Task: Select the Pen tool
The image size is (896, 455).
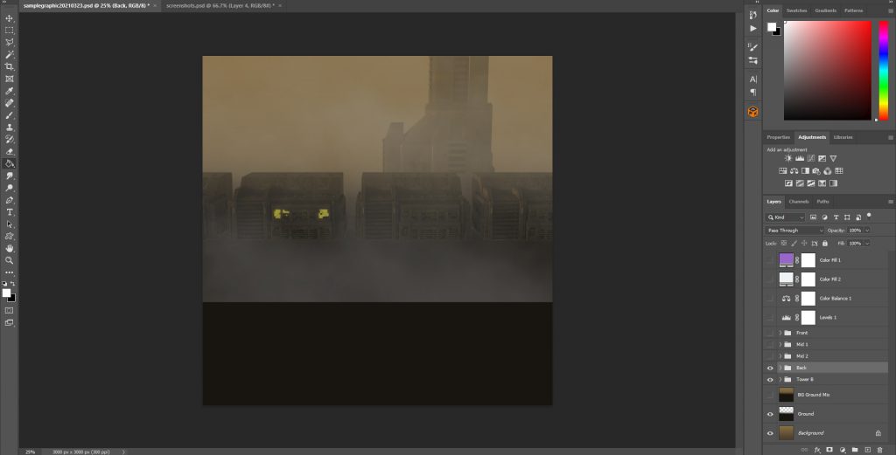Action: [9, 200]
